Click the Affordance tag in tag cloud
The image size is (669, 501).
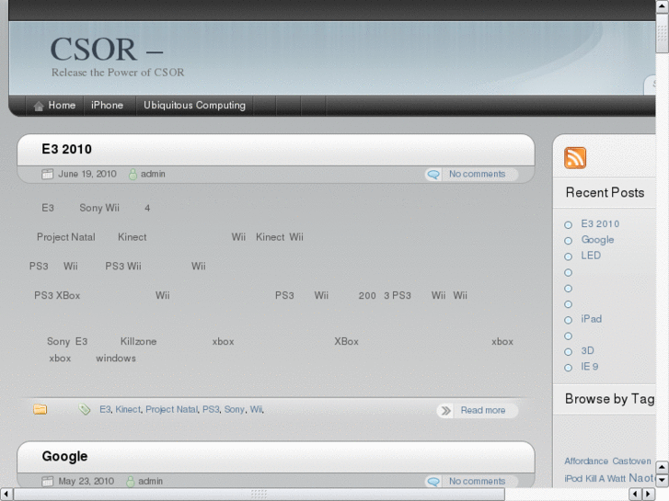pyautogui.click(x=586, y=461)
